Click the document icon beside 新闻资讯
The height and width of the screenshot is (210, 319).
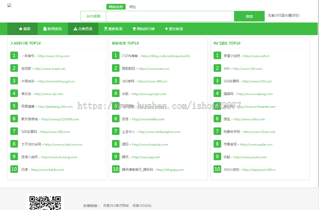coord(45,29)
